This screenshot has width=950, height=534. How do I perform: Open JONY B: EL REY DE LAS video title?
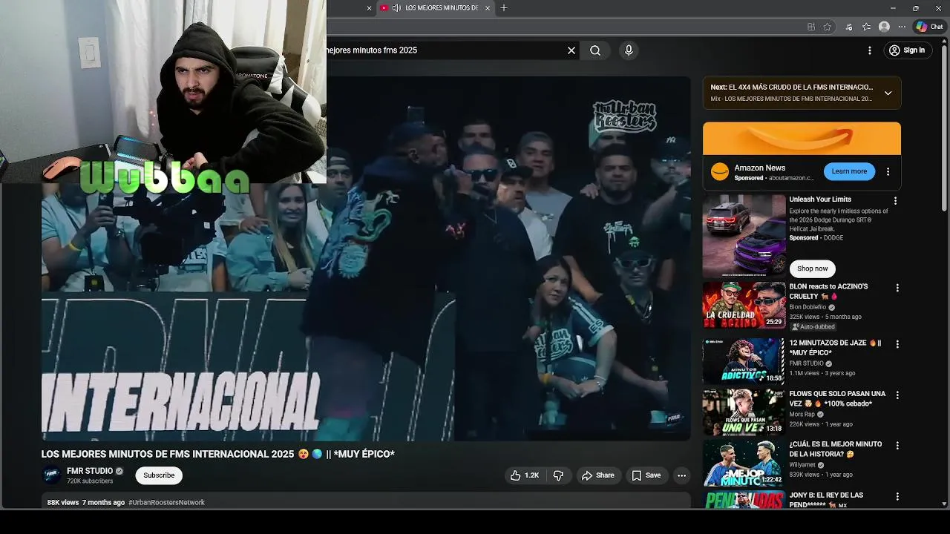click(x=826, y=500)
